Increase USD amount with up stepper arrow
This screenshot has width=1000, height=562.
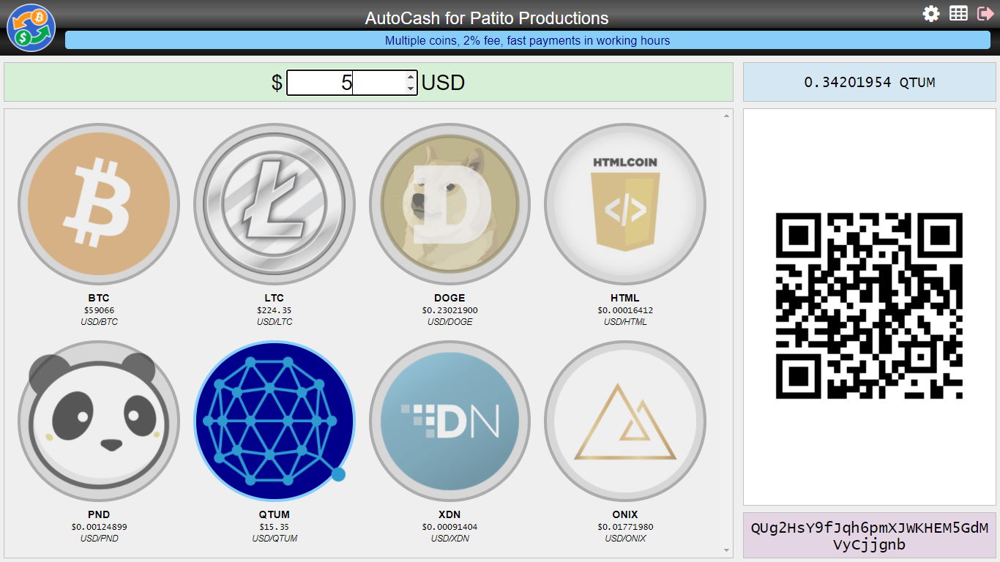click(411, 76)
